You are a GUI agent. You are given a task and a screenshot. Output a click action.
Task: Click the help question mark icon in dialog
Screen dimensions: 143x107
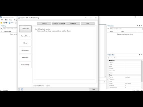(19, 89)
